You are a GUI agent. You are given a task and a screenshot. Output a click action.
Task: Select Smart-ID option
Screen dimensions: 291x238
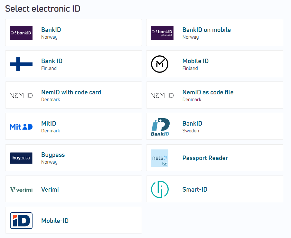(x=214, y=189)
